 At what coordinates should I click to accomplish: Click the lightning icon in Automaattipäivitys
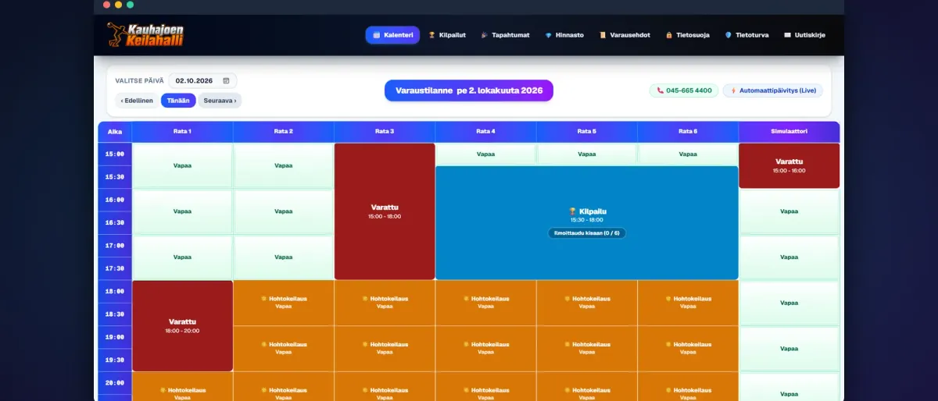point(733,90)
